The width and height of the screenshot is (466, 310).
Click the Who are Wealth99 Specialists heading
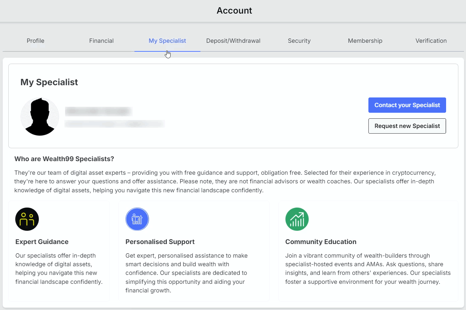pyautogui.click(x=64, y=159)
